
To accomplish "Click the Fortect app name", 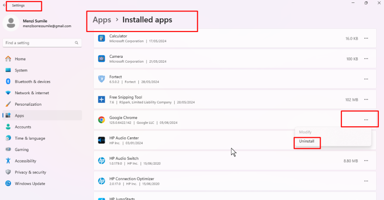I will 115,77.
